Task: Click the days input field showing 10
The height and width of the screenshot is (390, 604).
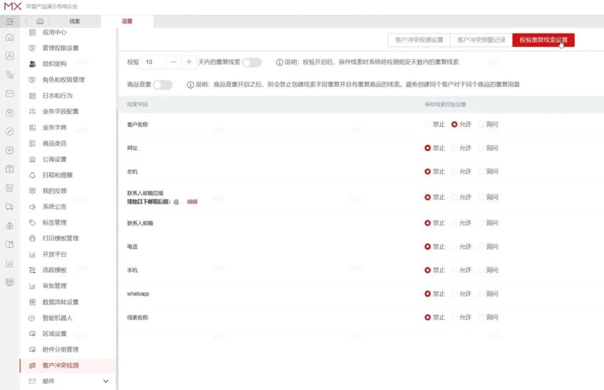Action: tap(151, 62)
